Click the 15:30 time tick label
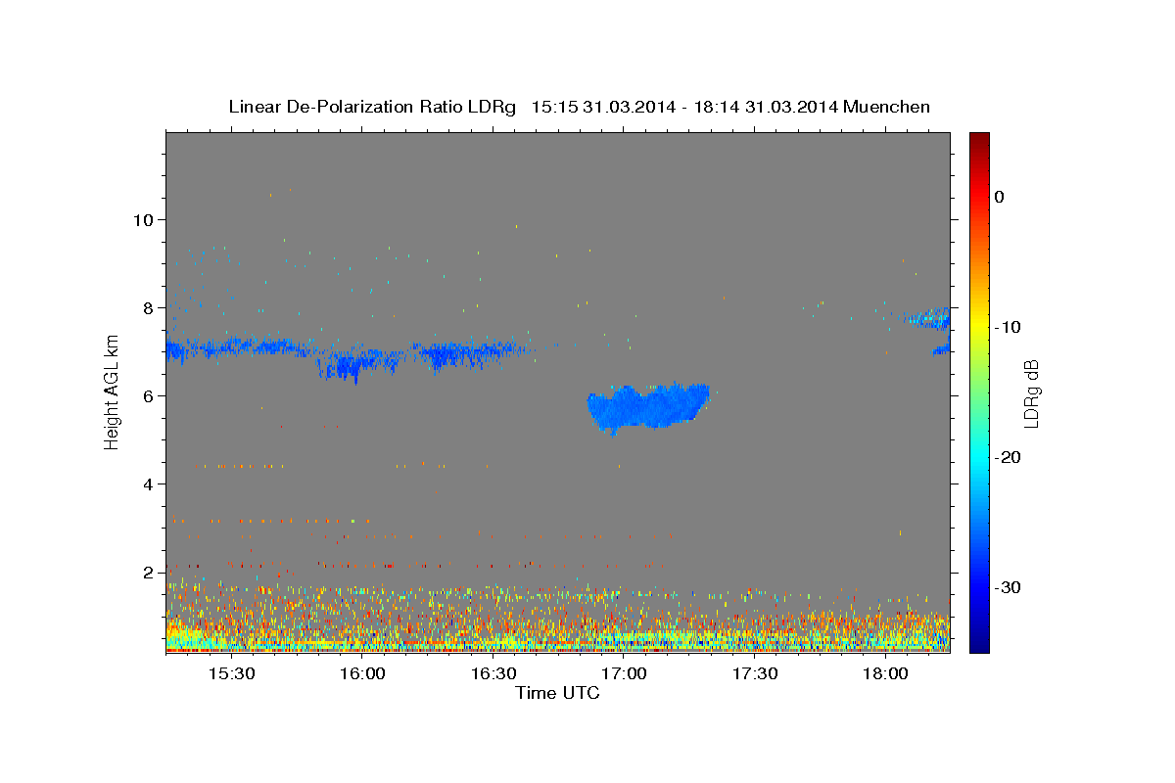The image size is (1175, 783). click(x=231, y=674)
